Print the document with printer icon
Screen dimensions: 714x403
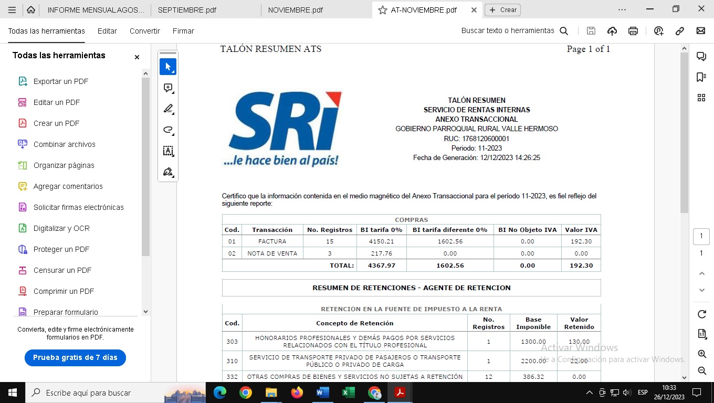[633, 31]
